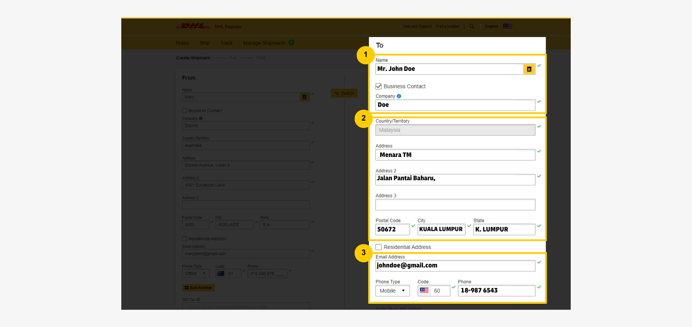Image resolution: width=692 pixels, height=327 pixels.
Task: Click the Email Address field johndoe@gmail.com
Action: [x=455, y=266]
